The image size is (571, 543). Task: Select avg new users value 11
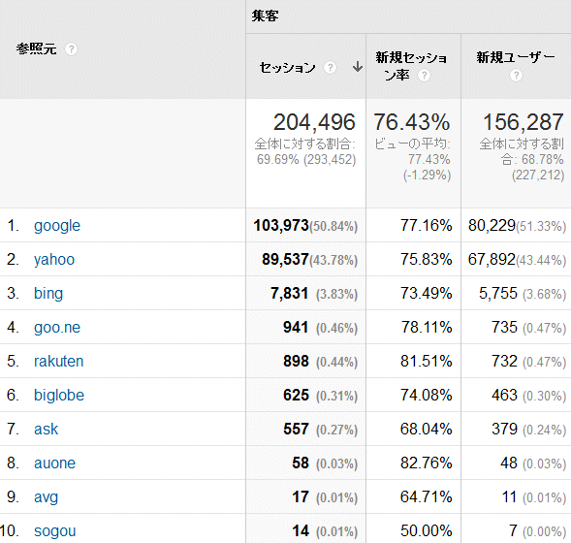(x=509, y=496)
